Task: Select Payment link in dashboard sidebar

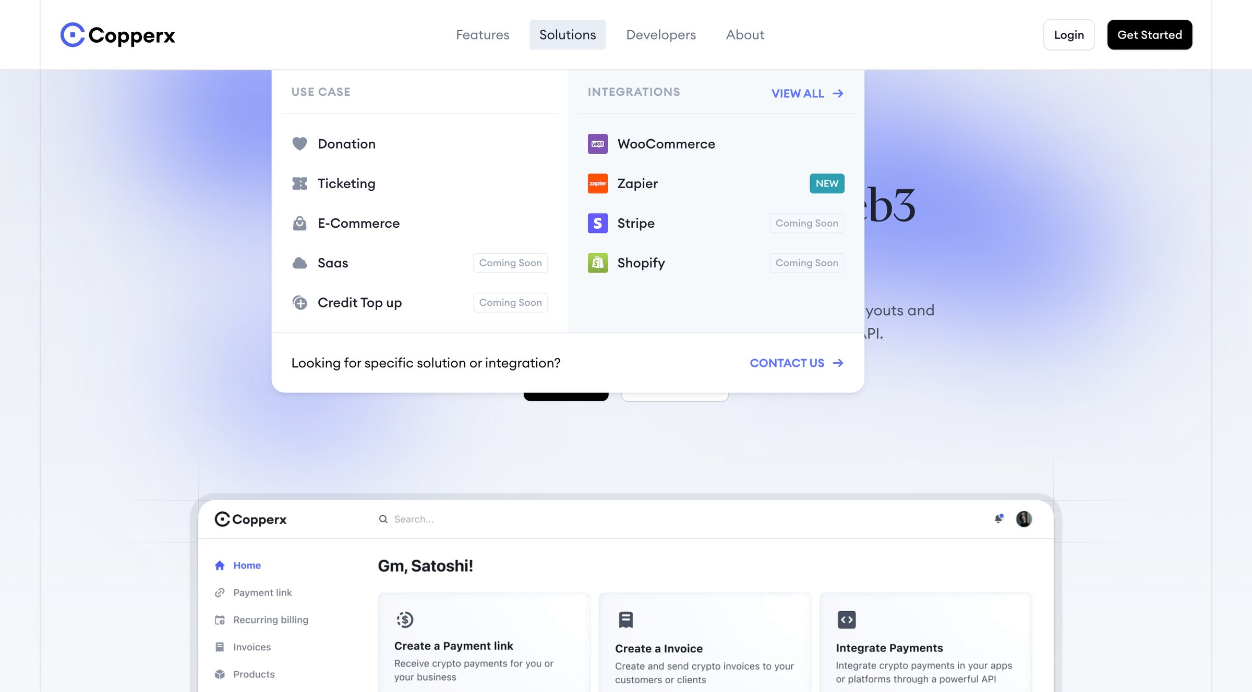Action: point(262,592)
